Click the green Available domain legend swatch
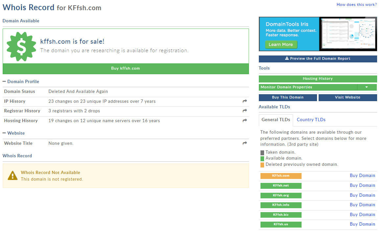384x242 pixels. coord(261,158)
